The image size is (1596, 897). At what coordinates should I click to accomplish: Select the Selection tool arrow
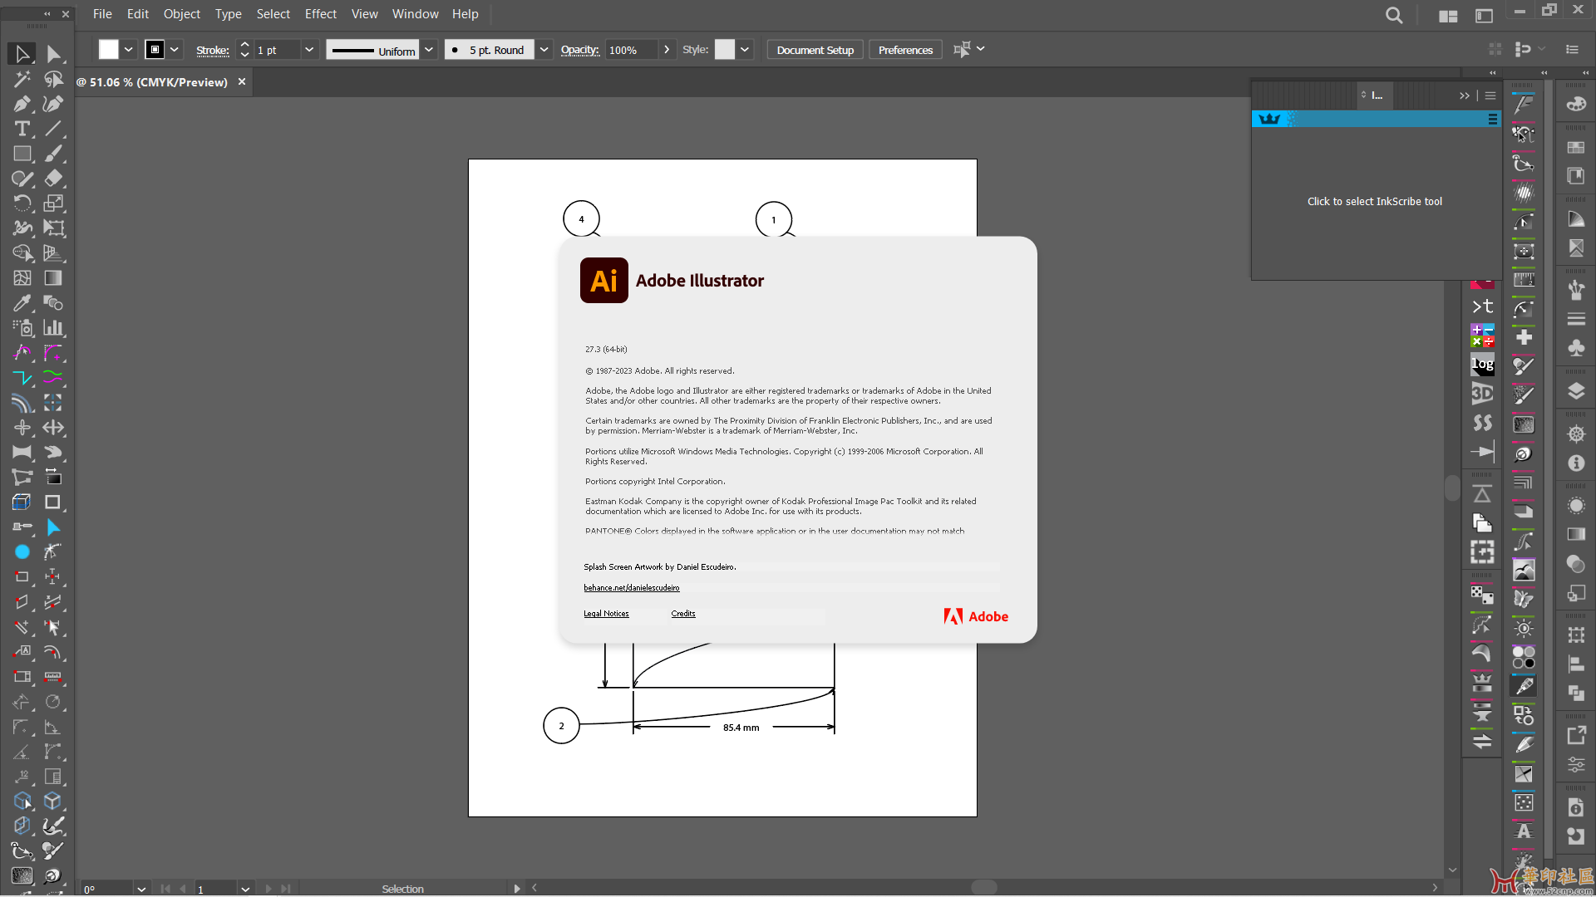click(x=22, y=54)
